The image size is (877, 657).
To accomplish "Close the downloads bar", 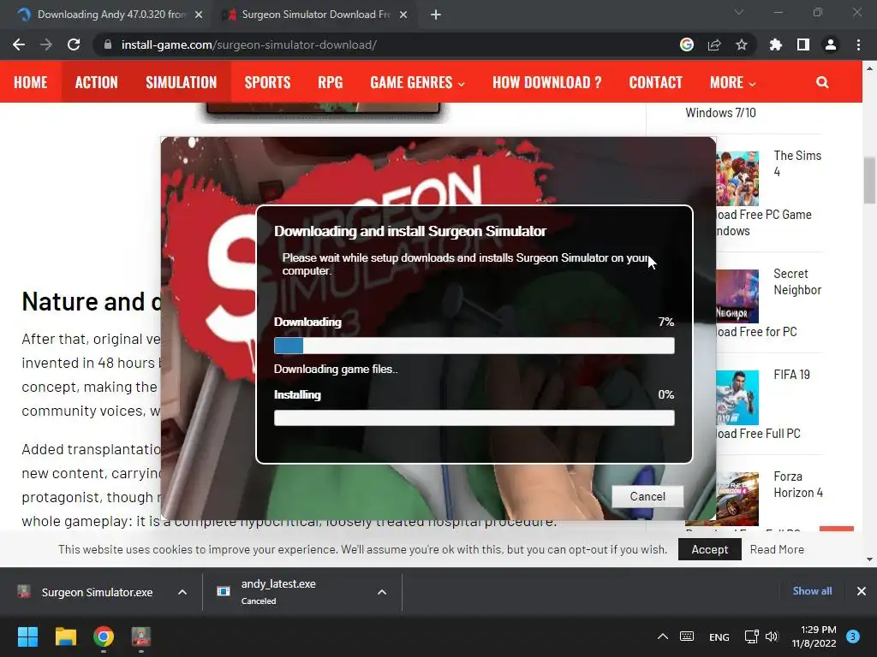I will [862, 591].
